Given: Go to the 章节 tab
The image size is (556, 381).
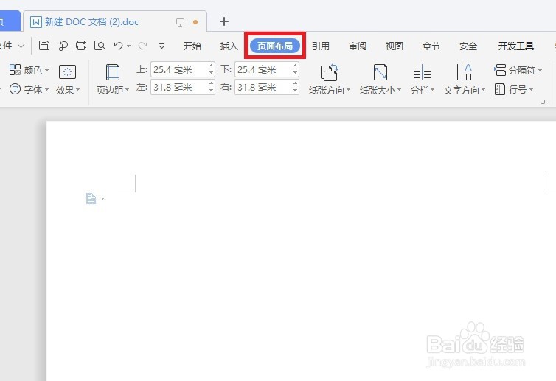Looking at the screenshot, I should click(x=431, y=46).
